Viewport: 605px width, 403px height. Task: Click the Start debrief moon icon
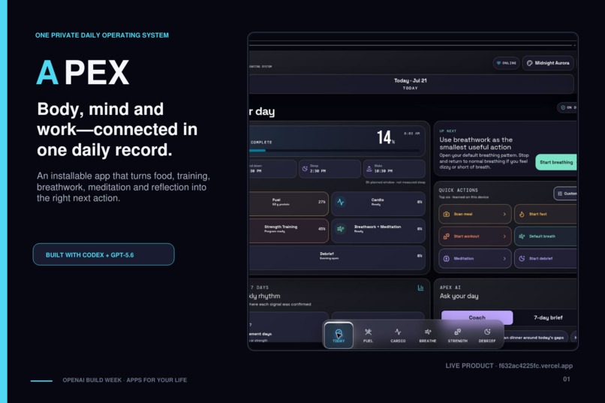tap(522, 259)
